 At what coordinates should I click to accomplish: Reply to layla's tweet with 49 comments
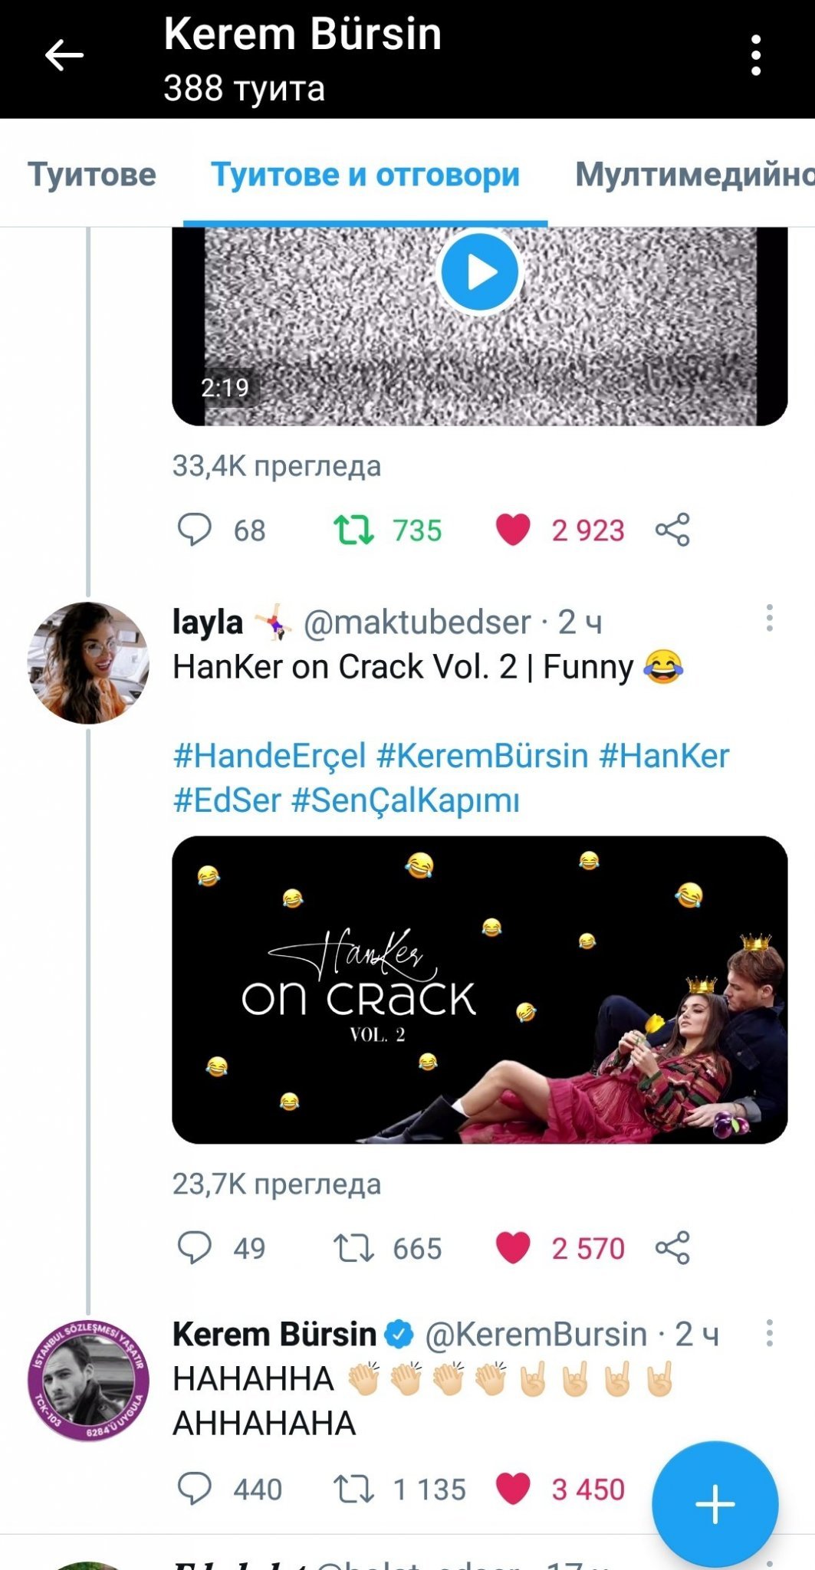[x=195, y=1247]
